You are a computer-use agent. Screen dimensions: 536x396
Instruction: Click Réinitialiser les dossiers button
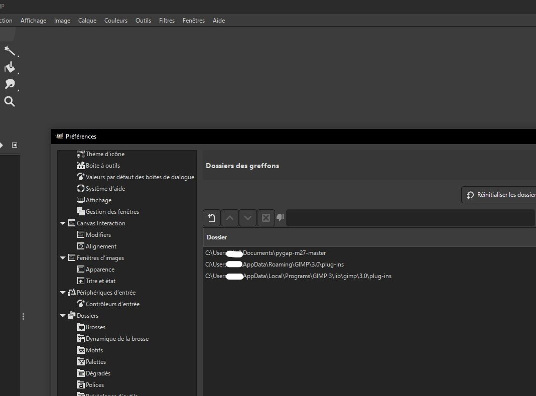tap(499, 195)
